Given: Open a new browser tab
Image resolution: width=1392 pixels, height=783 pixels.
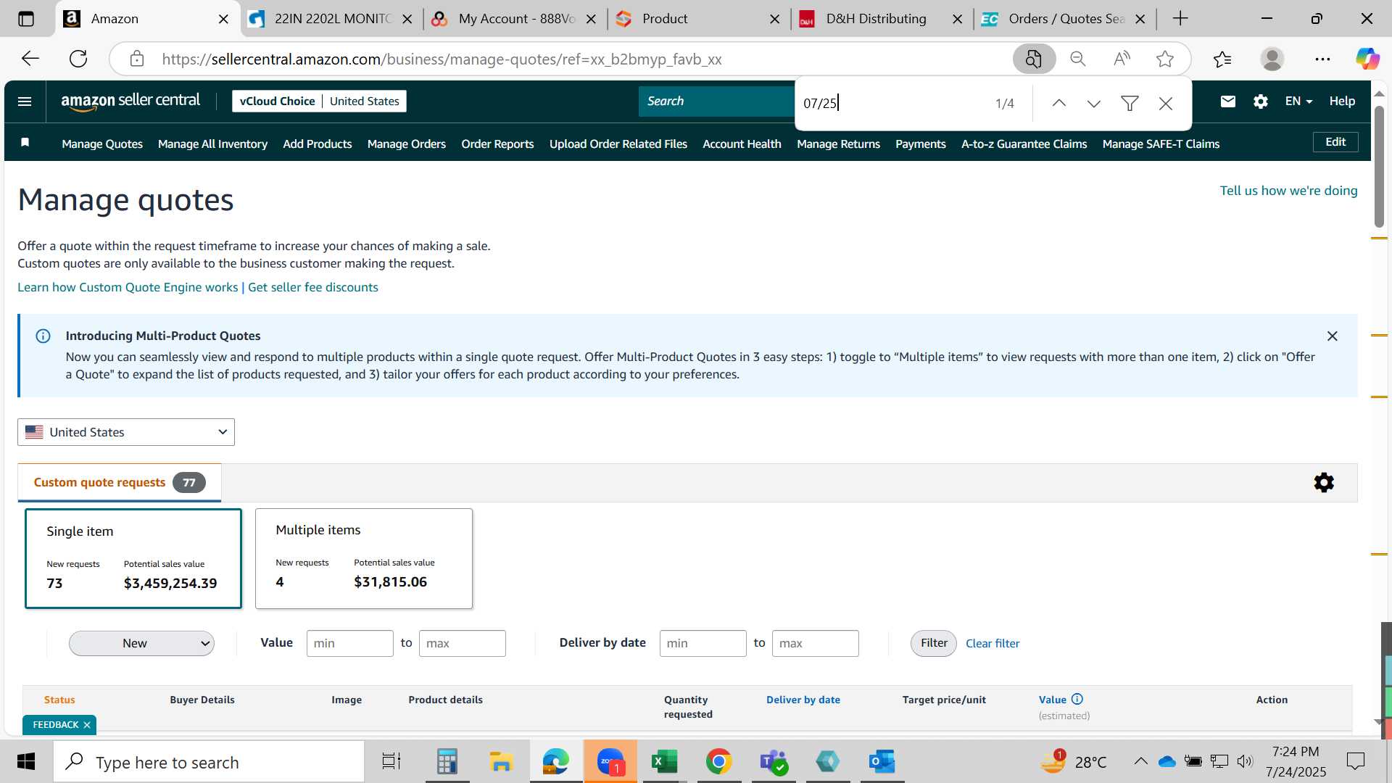Looking at the screenshot, I should point(1180,19).
